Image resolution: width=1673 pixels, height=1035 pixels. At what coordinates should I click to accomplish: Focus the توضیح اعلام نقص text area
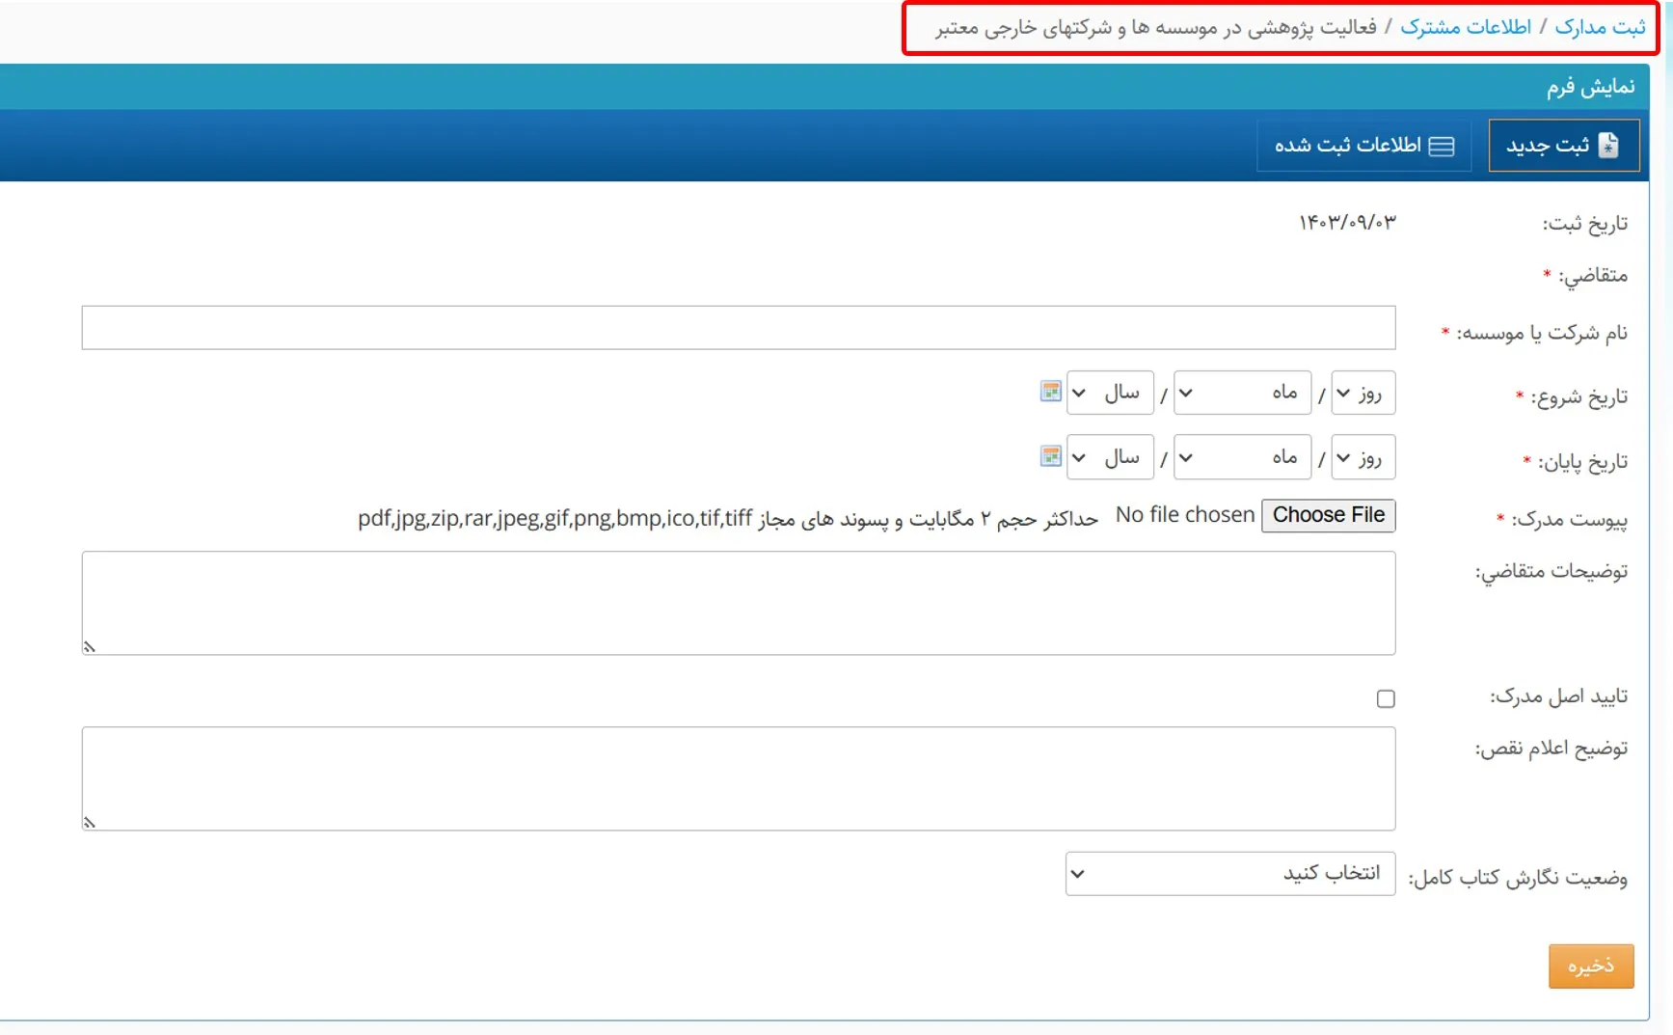coord(739,778)
